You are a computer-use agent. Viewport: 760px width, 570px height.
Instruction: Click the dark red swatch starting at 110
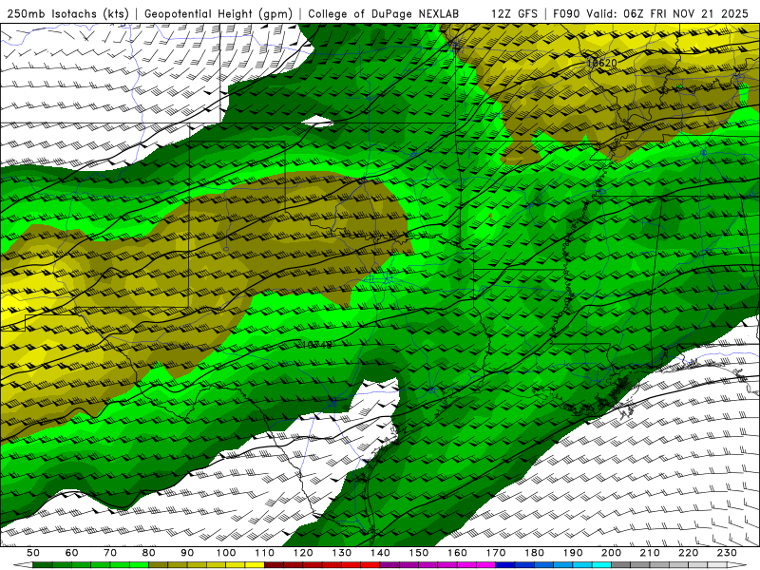click(274, 565)
